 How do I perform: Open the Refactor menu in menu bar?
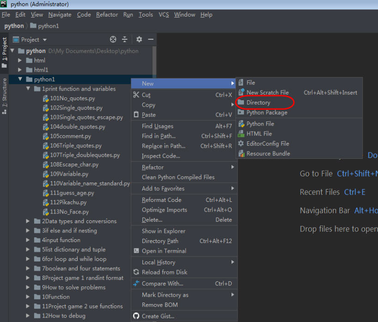(x=107, y=15)
